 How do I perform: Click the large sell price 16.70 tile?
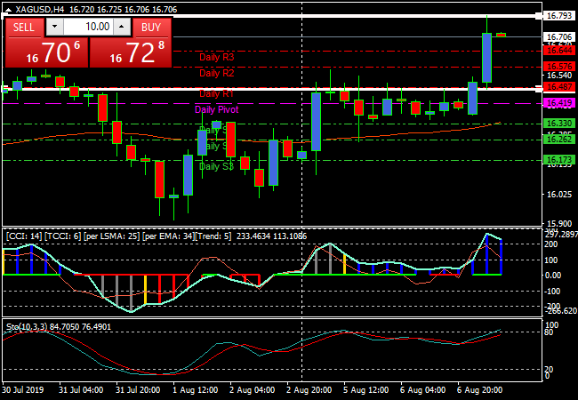click(46, 53)
